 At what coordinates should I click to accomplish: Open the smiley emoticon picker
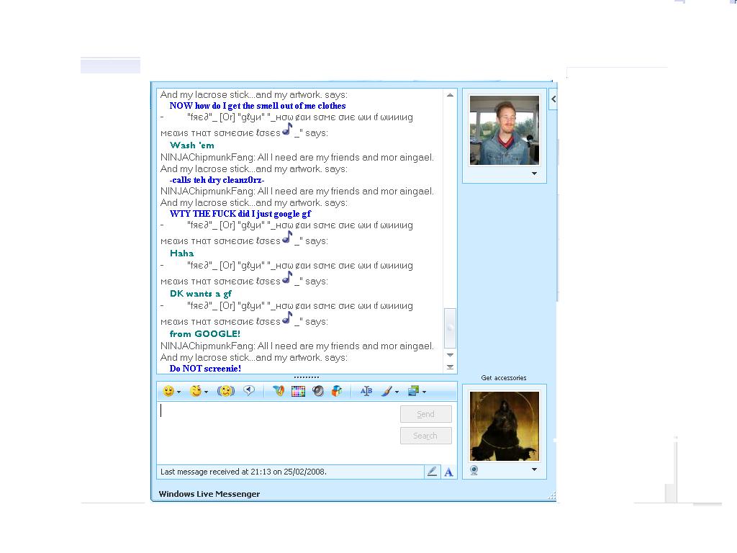(x=168, y=391)
